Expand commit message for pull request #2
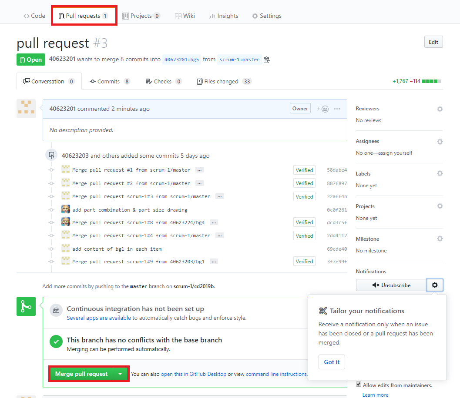Screen dimensions: 460x398 click(x=199, y=183)
